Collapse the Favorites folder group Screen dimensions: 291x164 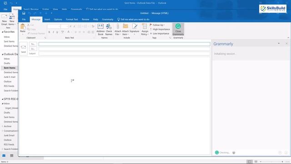click(x=3, y=32)
